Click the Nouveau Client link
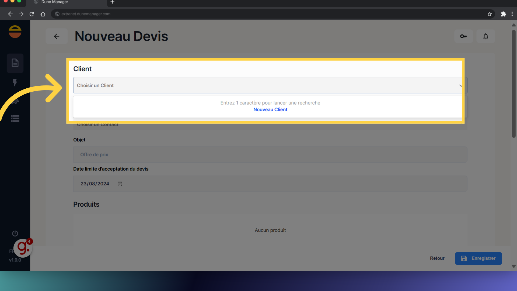 270,110
